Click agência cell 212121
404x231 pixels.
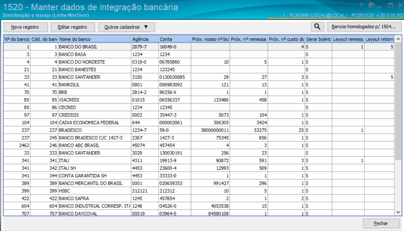coord(145,191)
